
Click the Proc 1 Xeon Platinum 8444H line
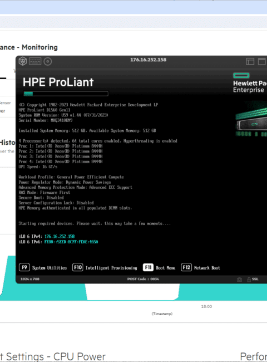[x=61, y=146]
